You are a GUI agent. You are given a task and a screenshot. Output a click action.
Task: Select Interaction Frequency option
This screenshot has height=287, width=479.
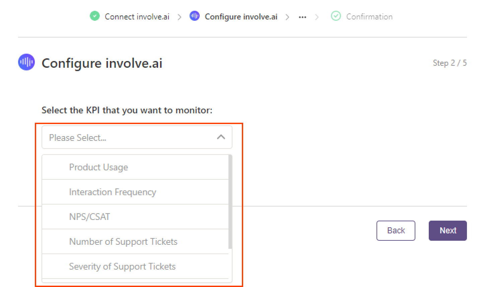click(x=135, y=192)
